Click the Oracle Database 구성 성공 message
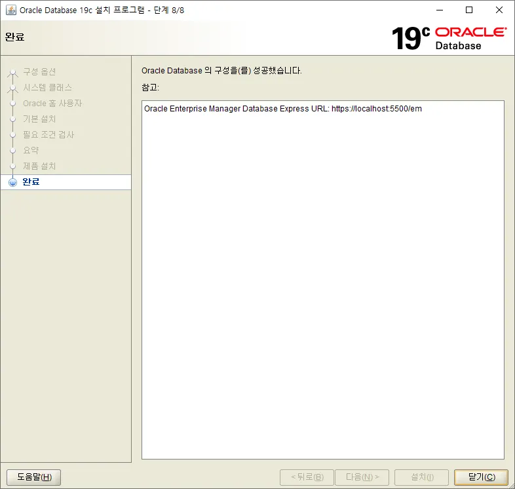This screenshot has height=489, width=515. tap(221, 71)
